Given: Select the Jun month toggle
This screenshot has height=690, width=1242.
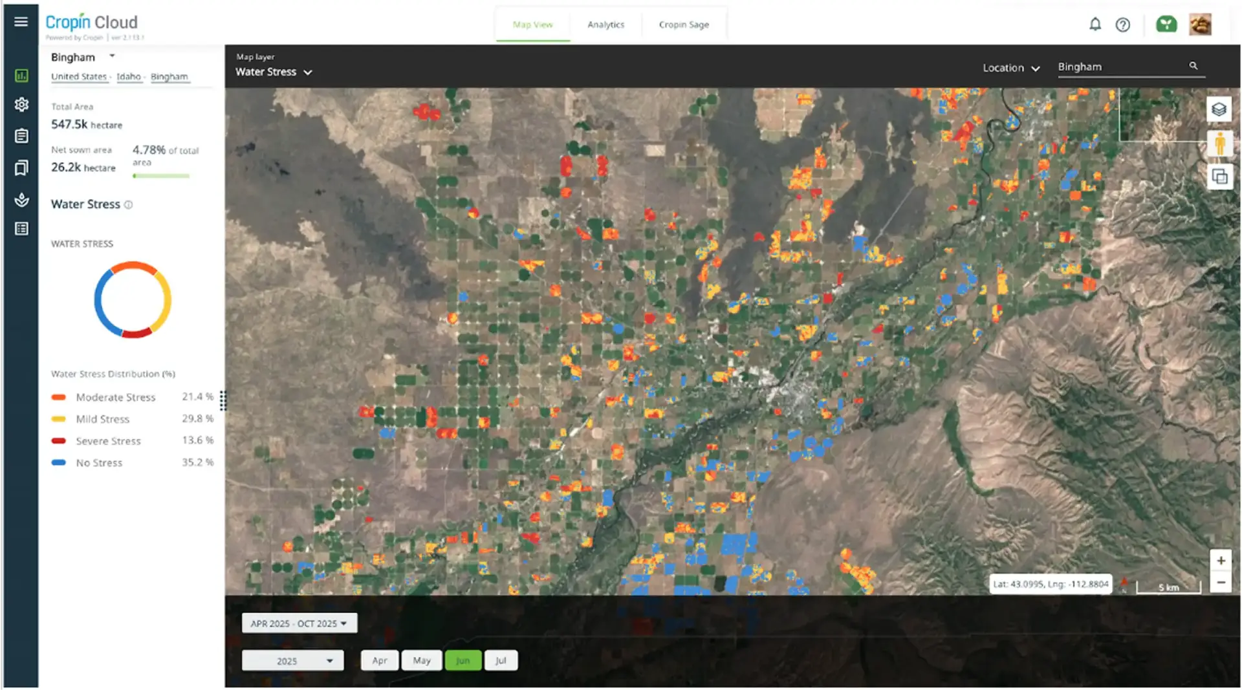Looking at the screenshot, I should coord(463,660).
